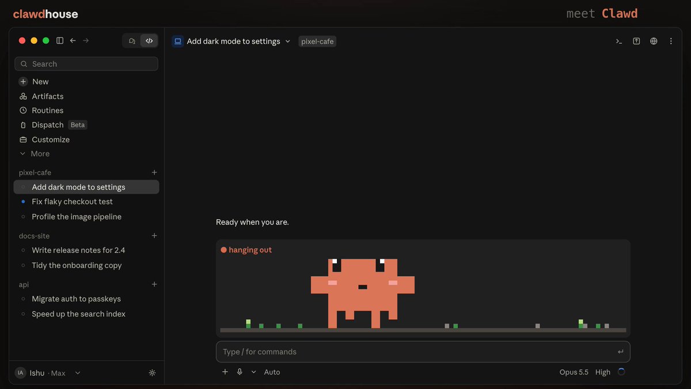
Task: Click the upload/share arrow icon in header
Action: coord(636,41)
